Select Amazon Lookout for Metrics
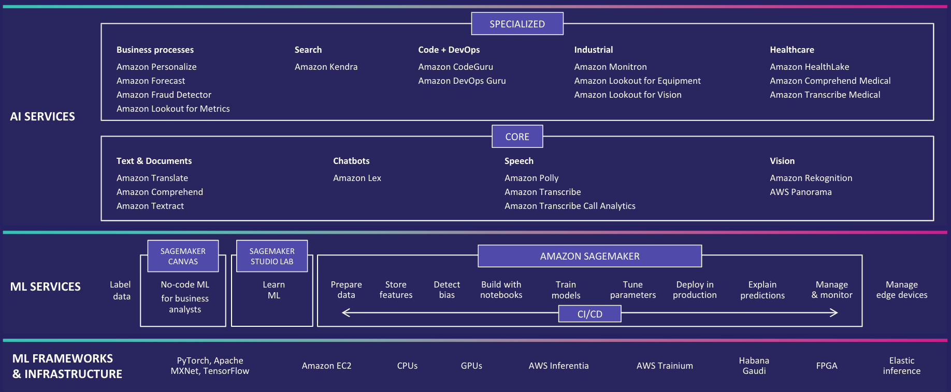951x392 pixels. 173,109
